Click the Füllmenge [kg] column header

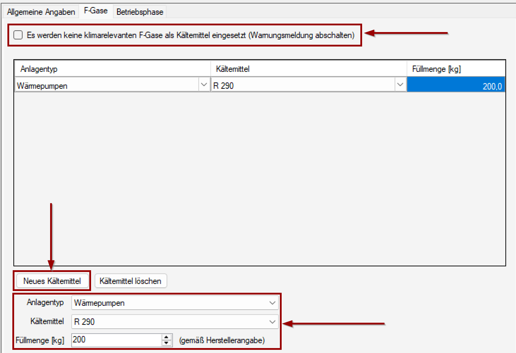pos(456,69)
